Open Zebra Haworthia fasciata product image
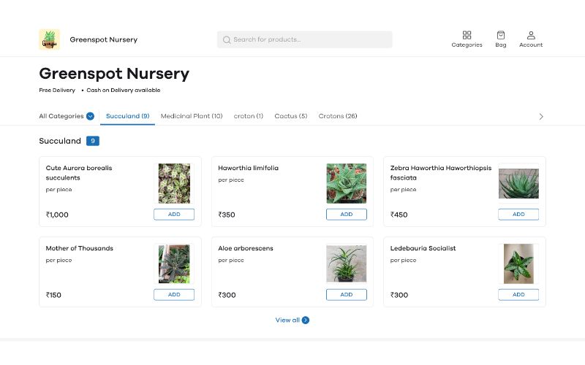The height and width of the screenshot is (365, 585). (518, 183)
